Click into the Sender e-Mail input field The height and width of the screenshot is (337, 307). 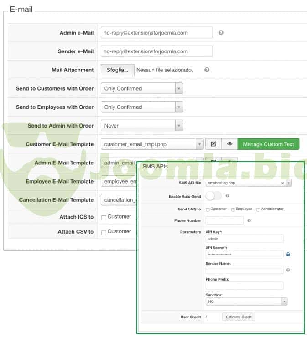[x=156, y=51]
